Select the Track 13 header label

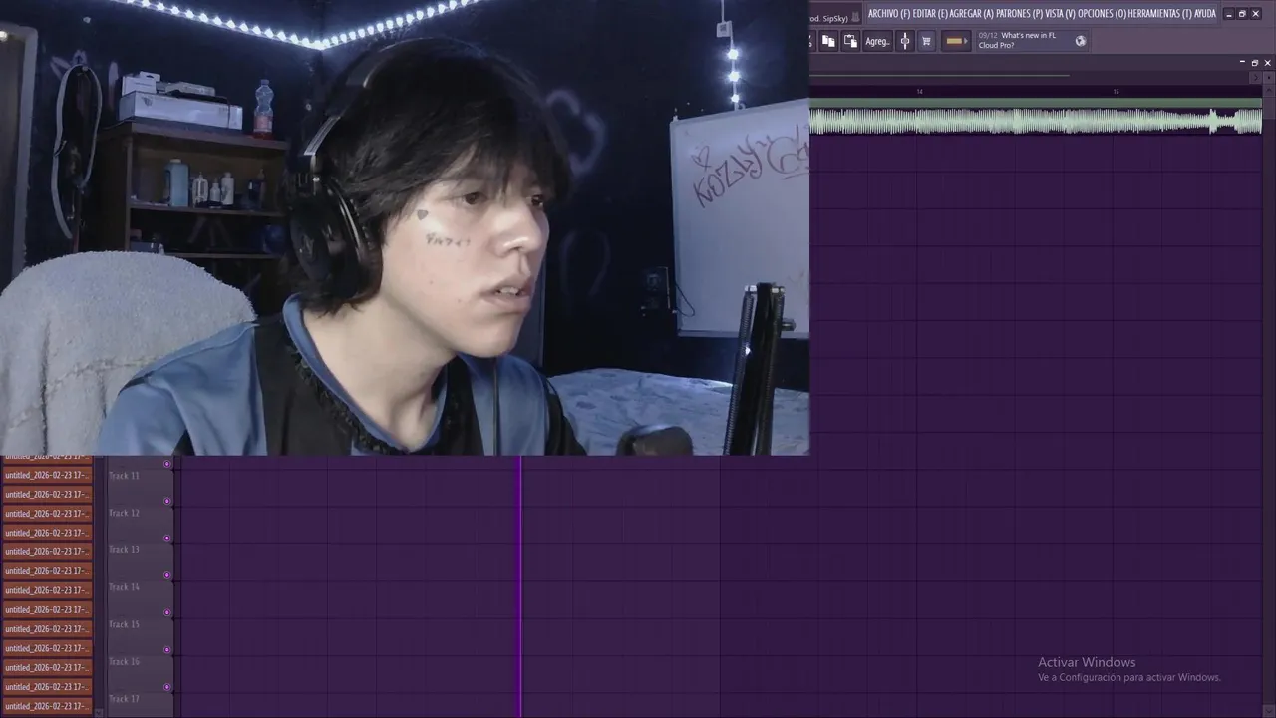point(124,550)
